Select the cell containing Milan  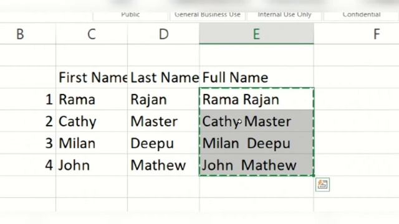pyautogui.click(x=92, y=143)
